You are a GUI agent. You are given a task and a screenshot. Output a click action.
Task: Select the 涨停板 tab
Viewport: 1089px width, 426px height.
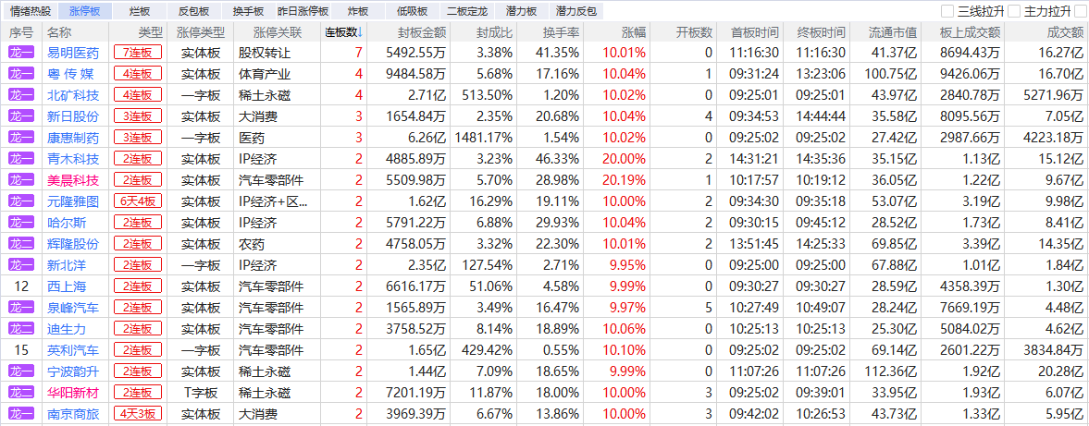(85, 11)
